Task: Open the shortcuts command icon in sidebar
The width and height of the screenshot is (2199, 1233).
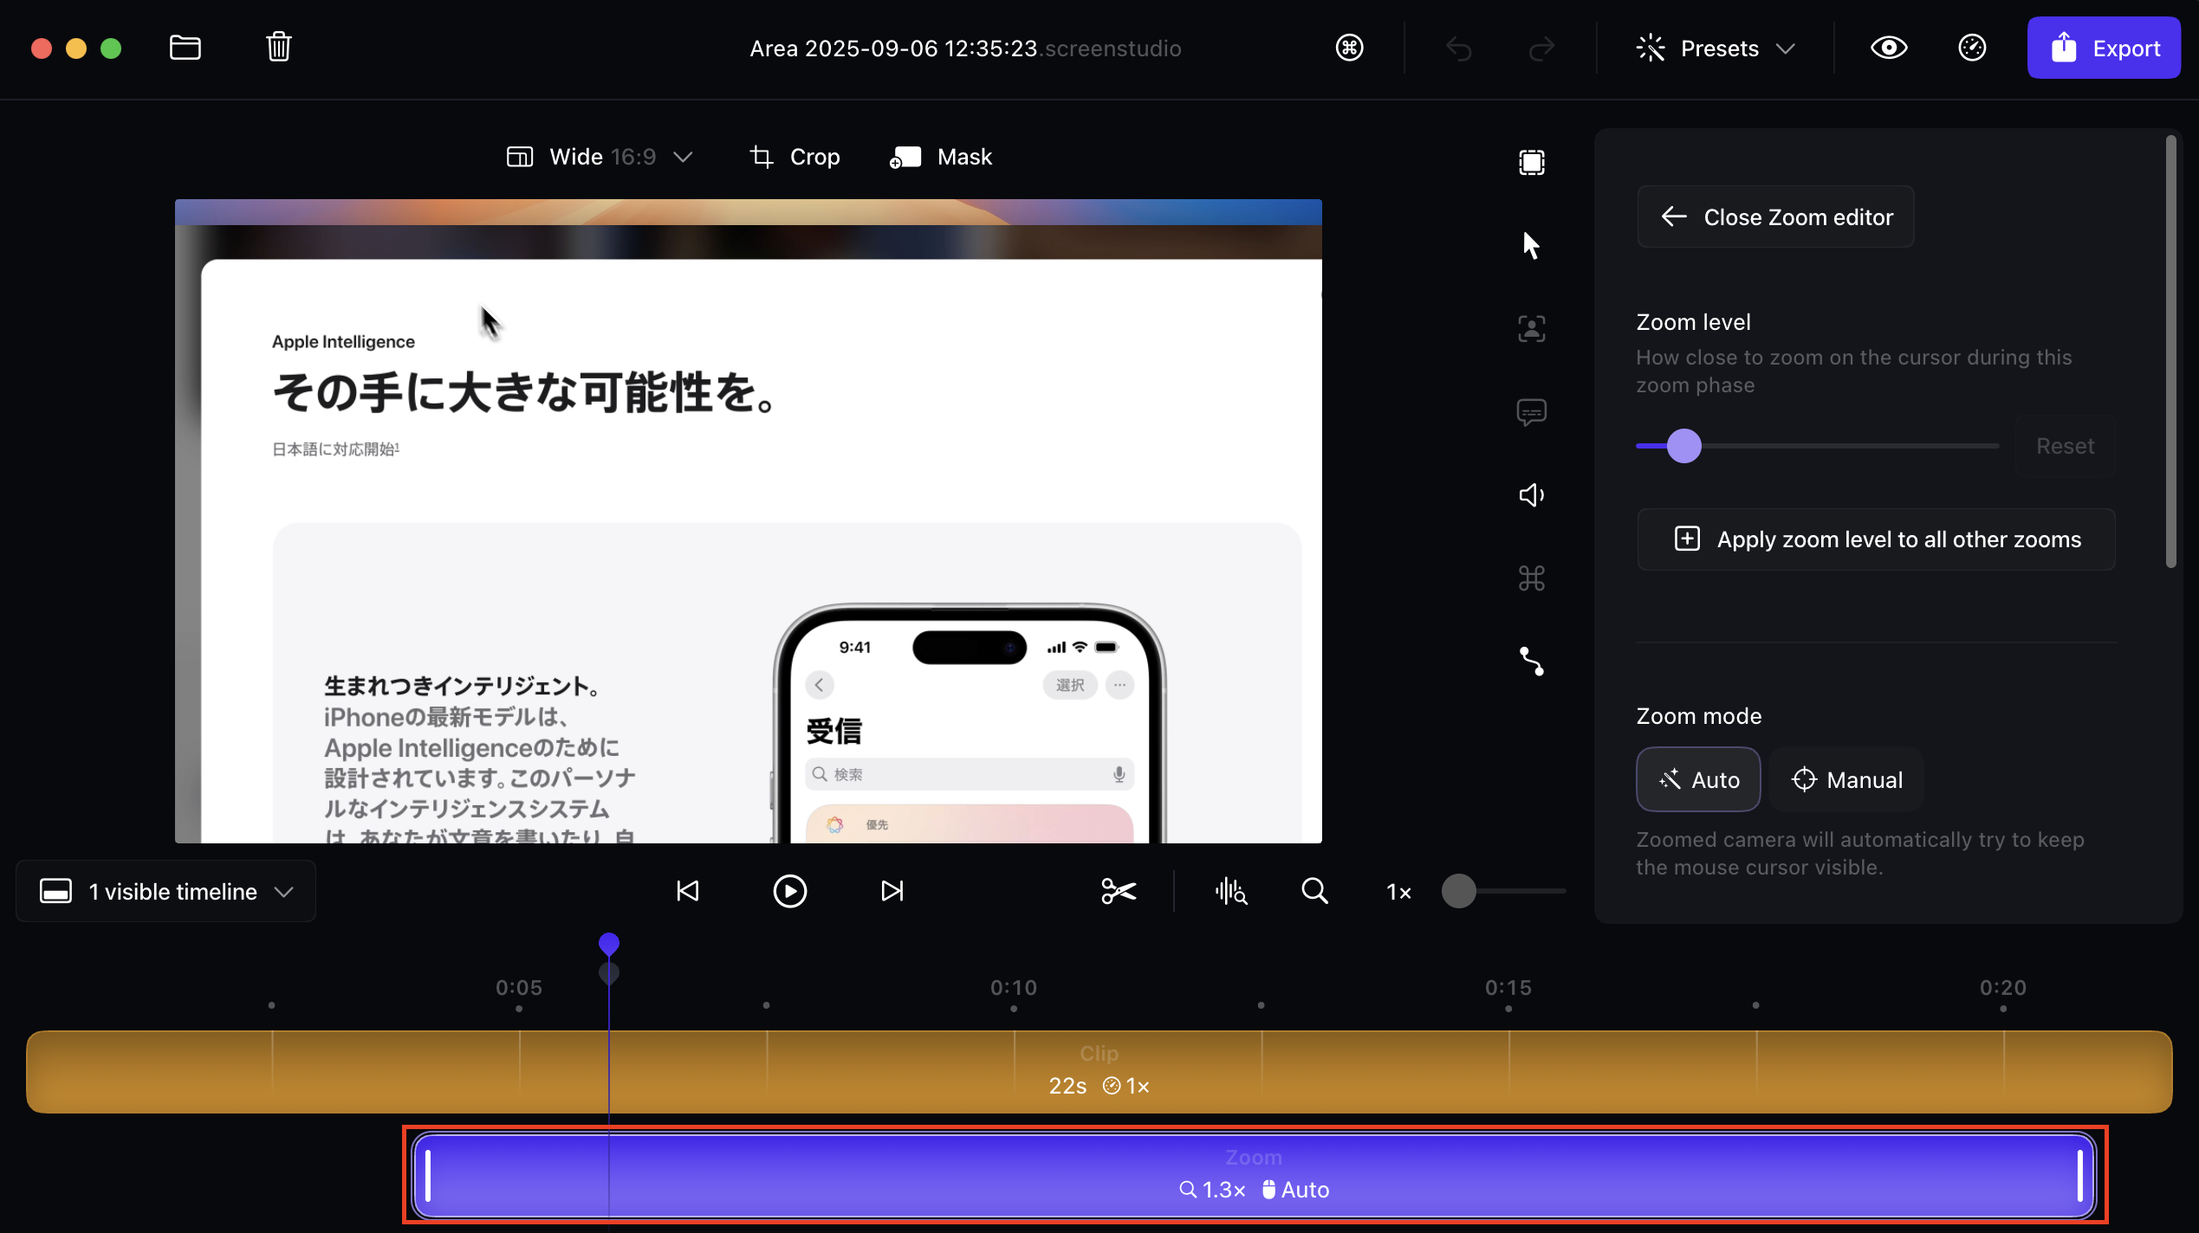Action: pos(1531,578)
